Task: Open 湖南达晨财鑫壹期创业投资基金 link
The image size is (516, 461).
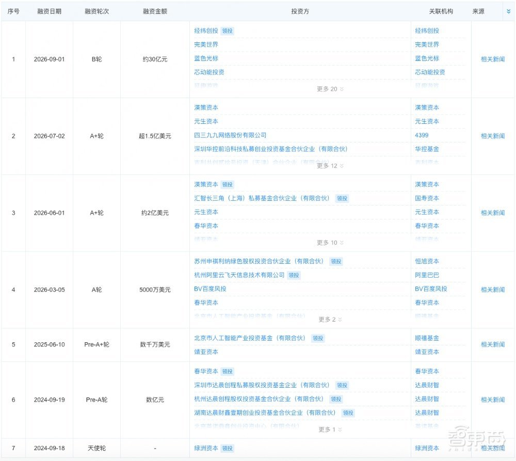Action: click(x=265, y=412)
